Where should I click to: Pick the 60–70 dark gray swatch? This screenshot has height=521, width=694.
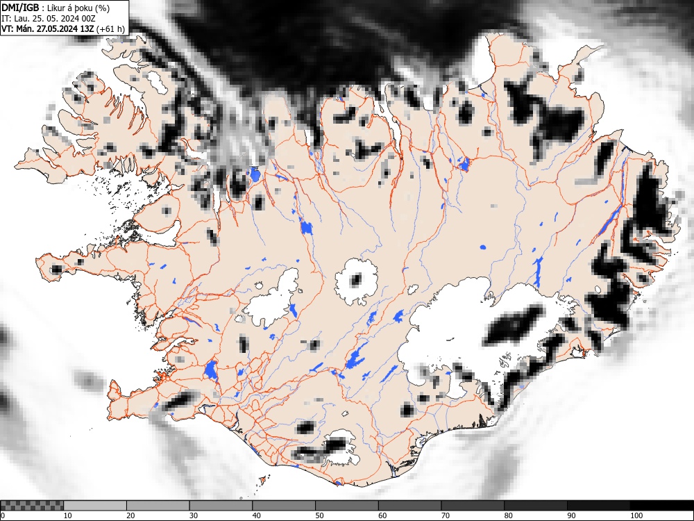coord(410,506)
